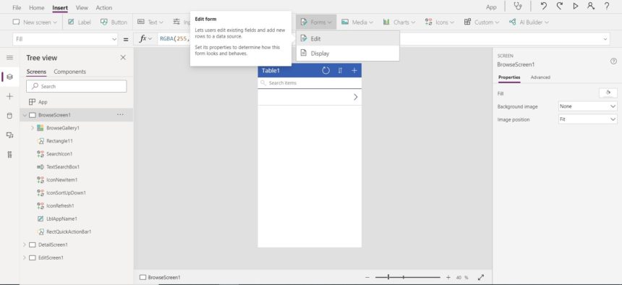Image resolution: width=622 pixels, height=285 pixels.
Task: Preview the app with Play icon
Action: tap(575, 7)
